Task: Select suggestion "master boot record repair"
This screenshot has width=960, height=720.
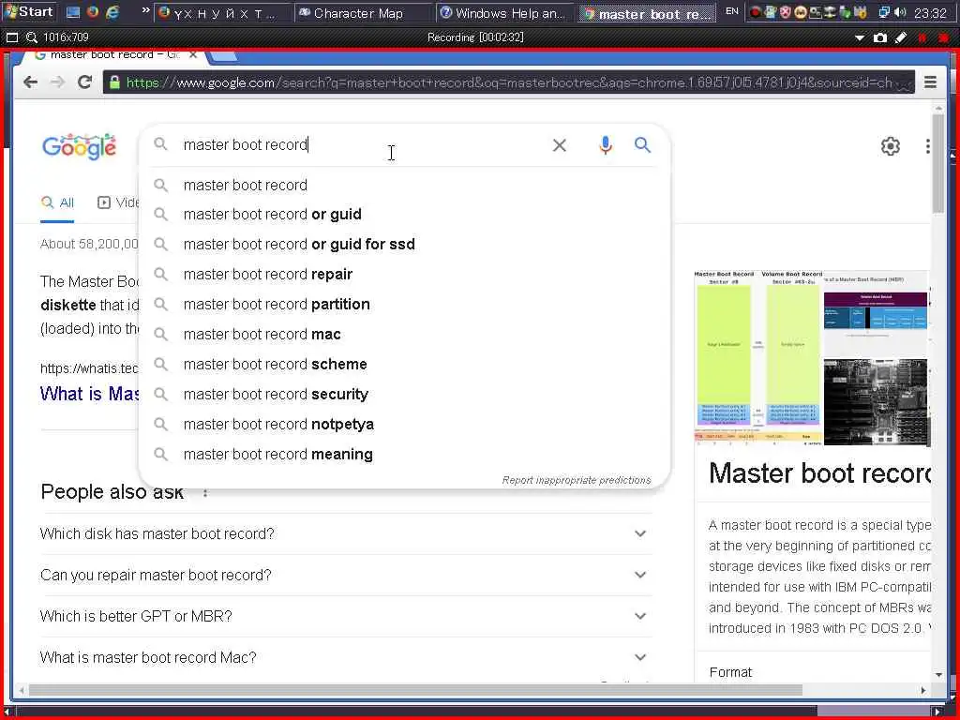Action: click(404, 275)
